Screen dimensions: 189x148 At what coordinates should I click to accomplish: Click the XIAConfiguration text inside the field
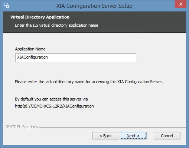coord(32,57)
